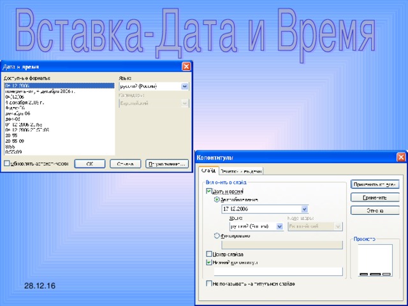Check Не показывать на титульном слайде
Viewport: 408px width, 306px height.
pyautogui.click(x=208, y=283)
